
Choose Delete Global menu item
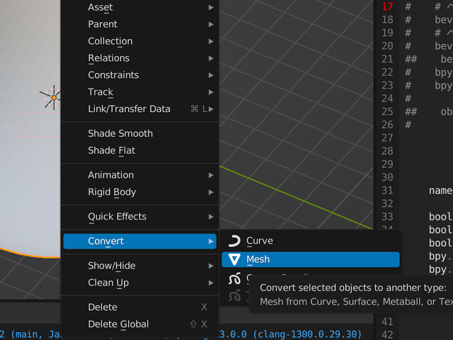[x=118, y=324]
